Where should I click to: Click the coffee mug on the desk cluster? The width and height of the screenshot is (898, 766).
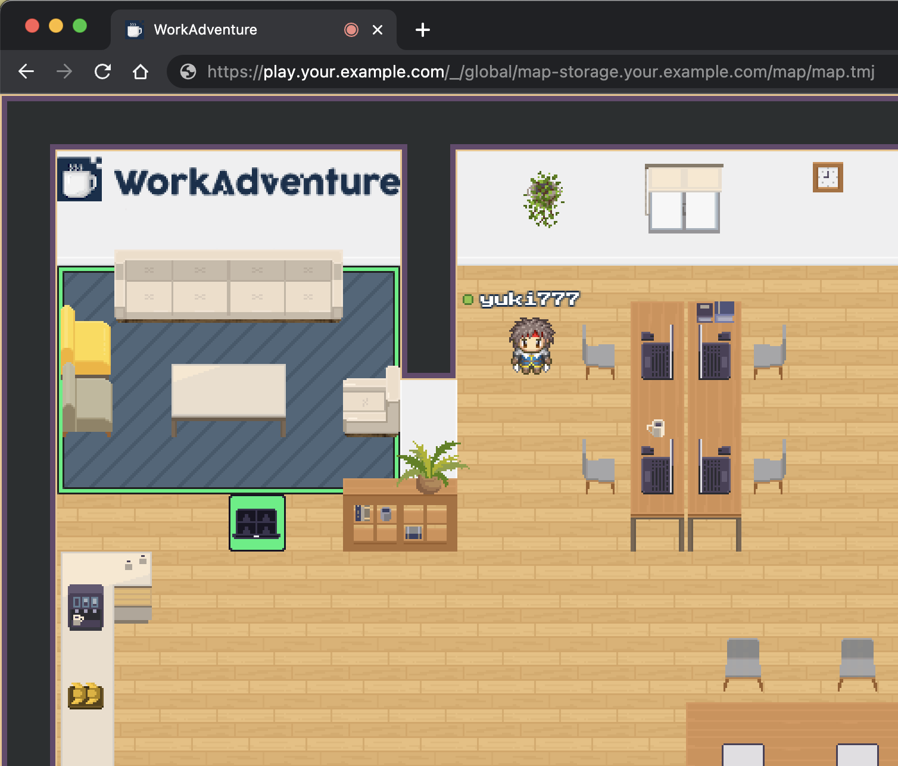click(x=655, y=428)
